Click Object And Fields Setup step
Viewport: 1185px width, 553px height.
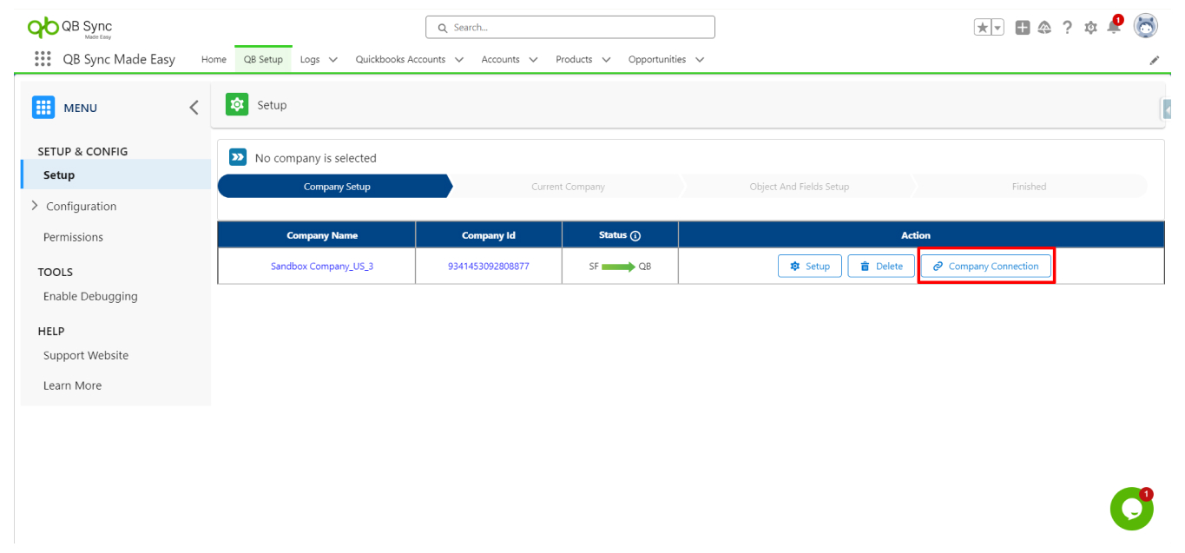coord(799,187)
